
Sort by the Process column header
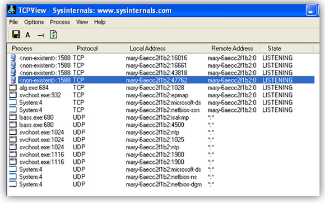[x=39, y=49]
